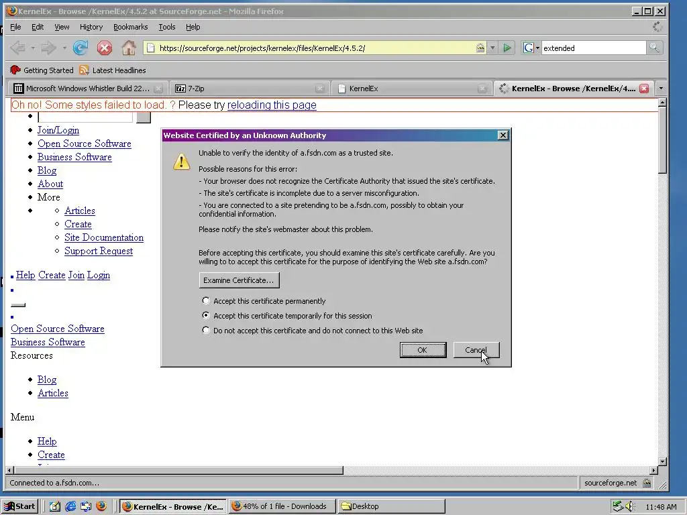
Task: Open the Desktop folder taskbar button
Action: 391,506
